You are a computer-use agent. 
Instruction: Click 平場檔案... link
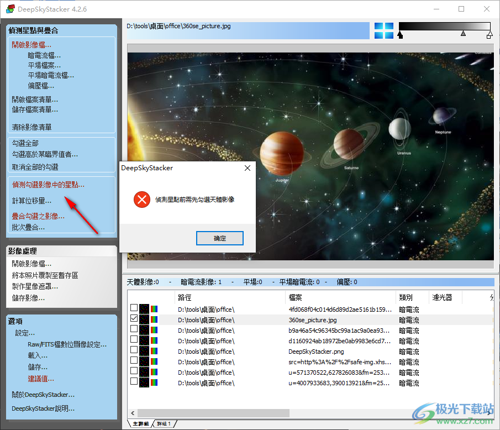(44, 65)
